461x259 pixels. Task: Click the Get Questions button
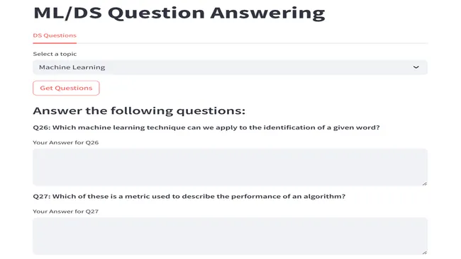66,88
